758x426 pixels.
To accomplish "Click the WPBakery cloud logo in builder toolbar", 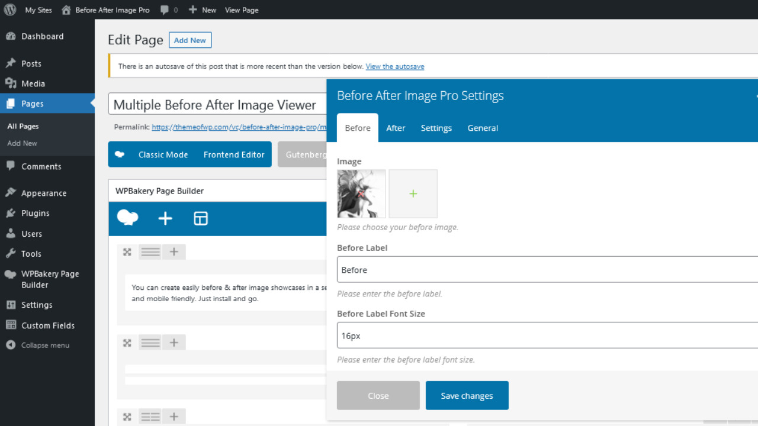I will 128,218.
